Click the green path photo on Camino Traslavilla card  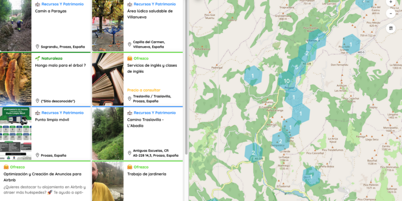[108, 134]
